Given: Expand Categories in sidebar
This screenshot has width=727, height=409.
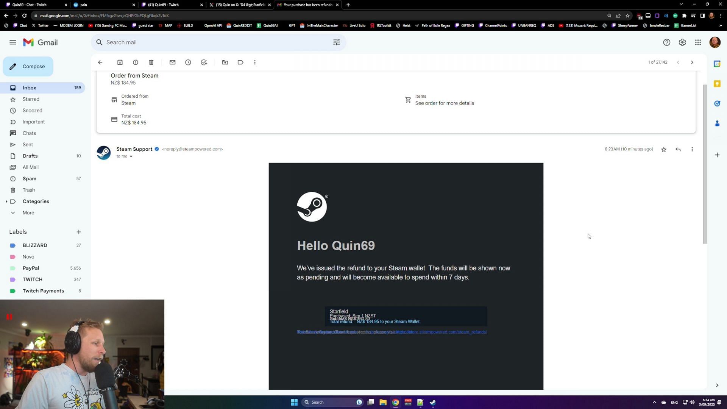Looking at the screenshot, I should coord(6,201).
